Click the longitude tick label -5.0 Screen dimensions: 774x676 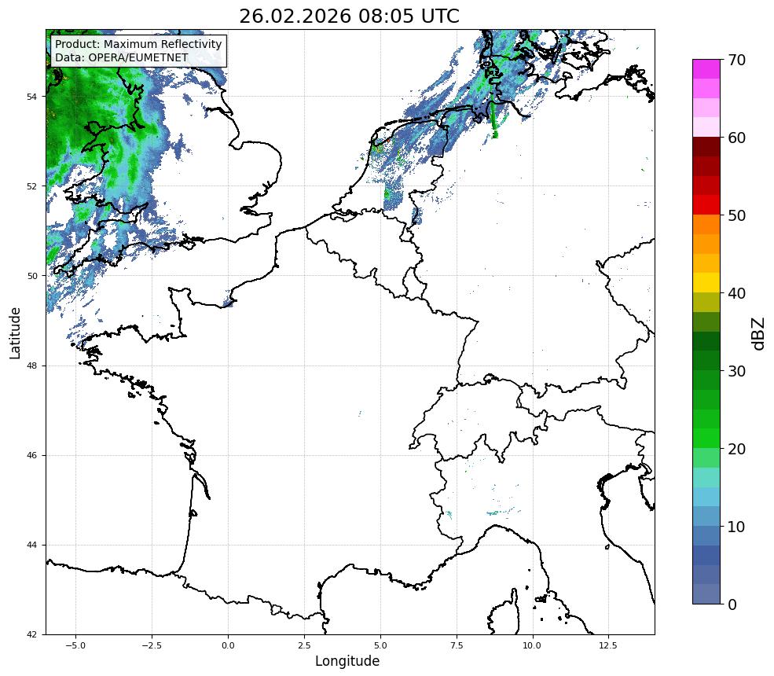click(x=75, y=645)
